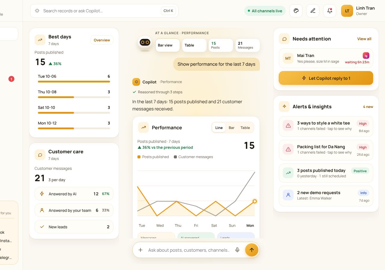Click the LT user avatar
The image size is (385, 270).
pos(347,11)
